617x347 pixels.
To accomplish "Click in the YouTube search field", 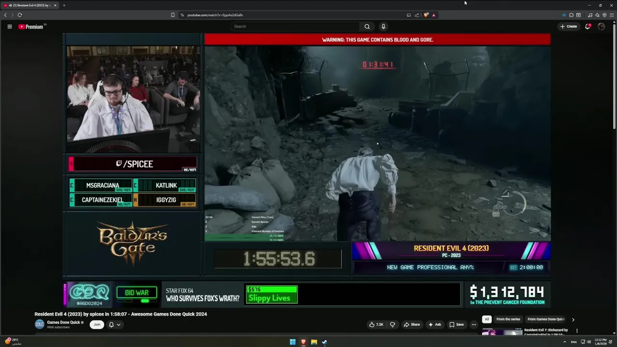I will [x=295, y=27].
